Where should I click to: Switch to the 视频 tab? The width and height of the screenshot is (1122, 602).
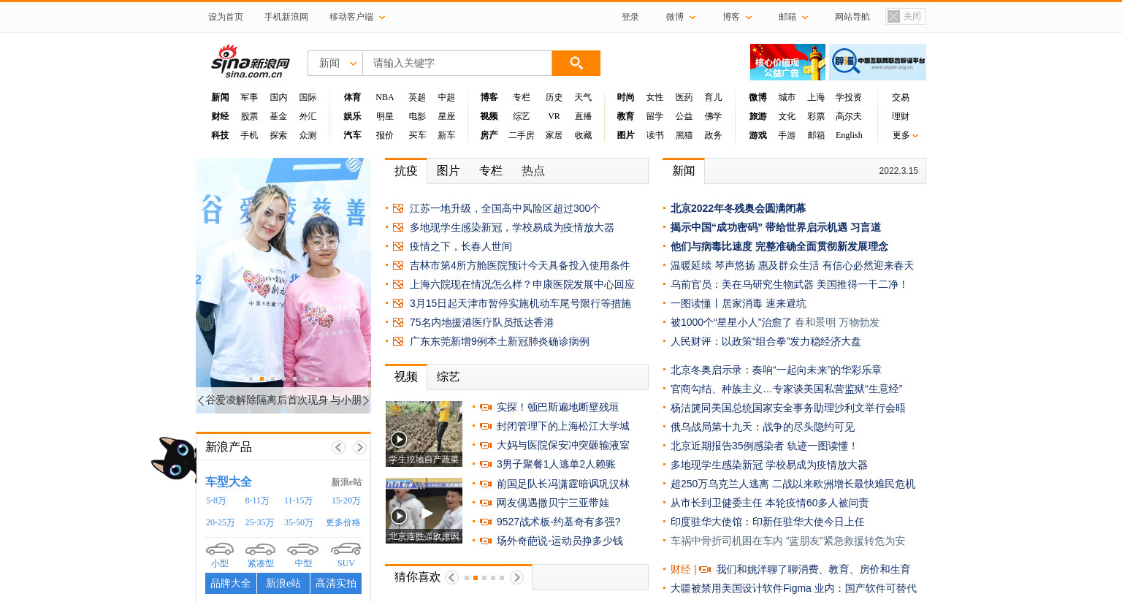click(x=406, y=377)
